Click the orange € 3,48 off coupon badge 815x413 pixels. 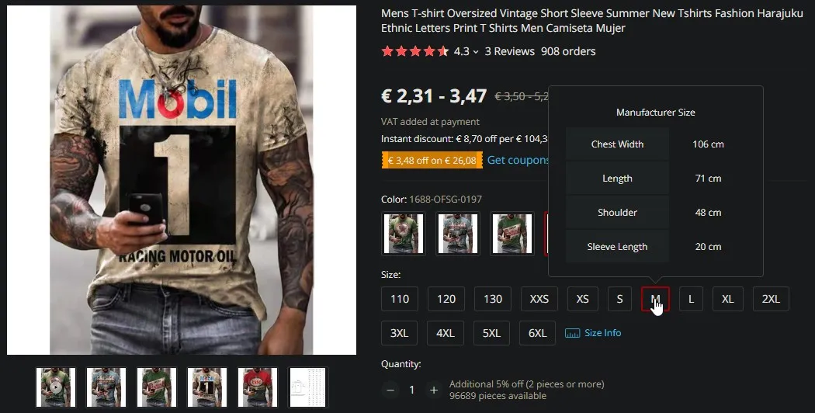click(432, 160)
